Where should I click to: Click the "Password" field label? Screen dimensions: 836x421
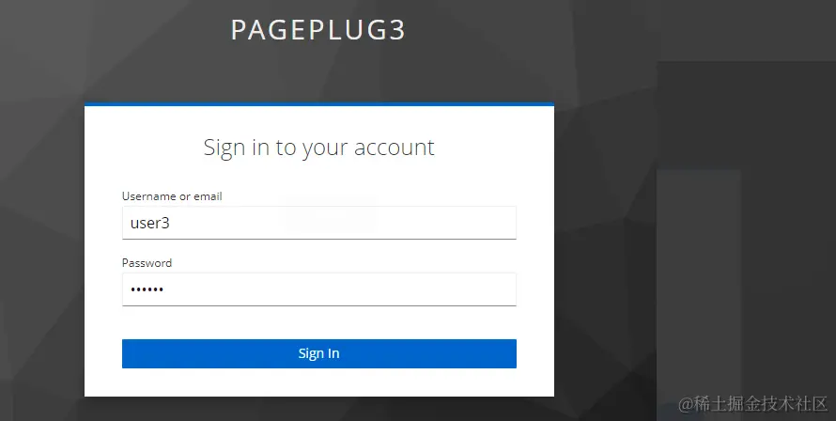click(x=147, y=263)
